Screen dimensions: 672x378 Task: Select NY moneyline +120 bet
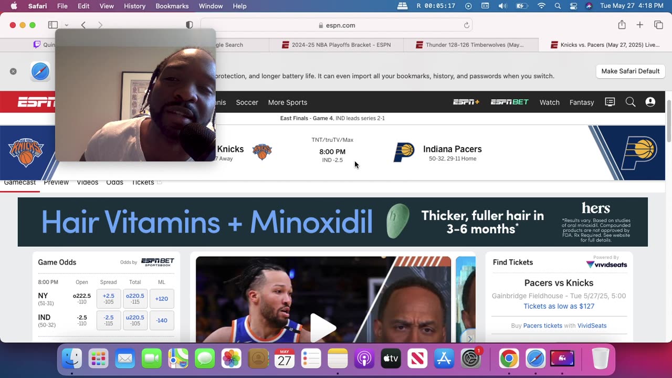pos(162,299)
